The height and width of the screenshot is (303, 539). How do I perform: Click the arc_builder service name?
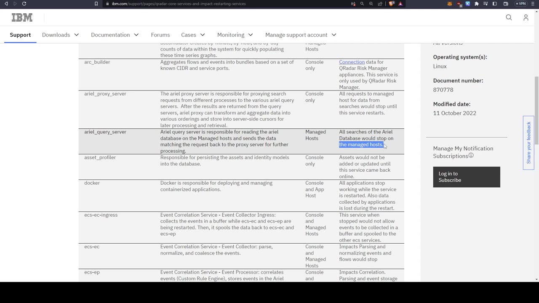pyautogui.click(x=97, y=62)
